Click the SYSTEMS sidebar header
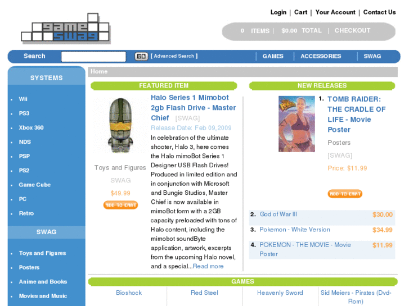 [47, 78]
